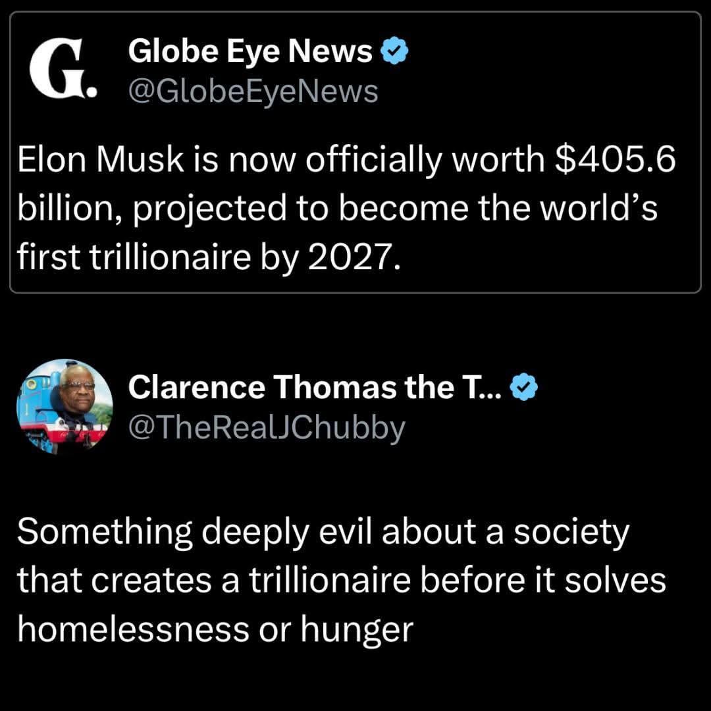
Task: Open the Thomas train profile picture
Action: (x=65, y=407)
